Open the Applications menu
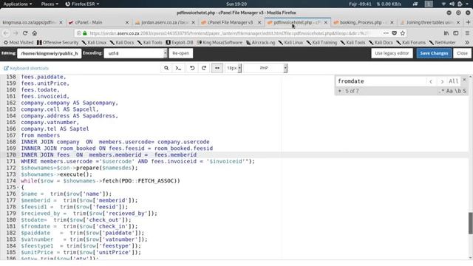Image resolution: width=473 pixels, height=266 pixels. (18, 4)
